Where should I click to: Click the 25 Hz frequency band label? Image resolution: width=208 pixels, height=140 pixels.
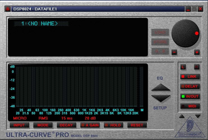(21, 110)
